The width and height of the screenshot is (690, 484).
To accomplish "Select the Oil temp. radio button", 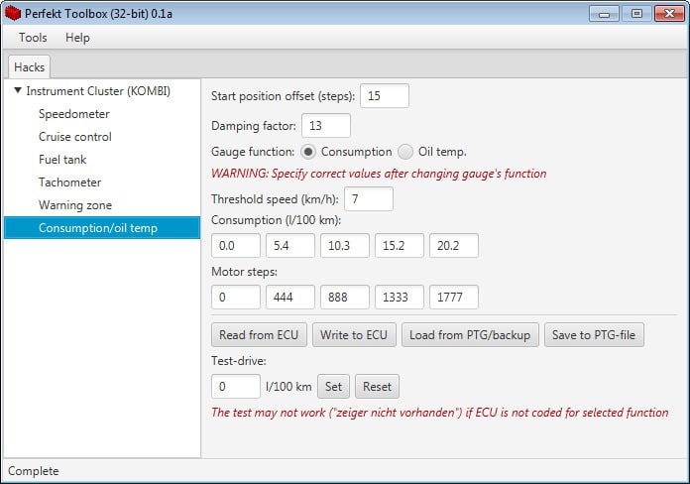I will click(405, 152).
